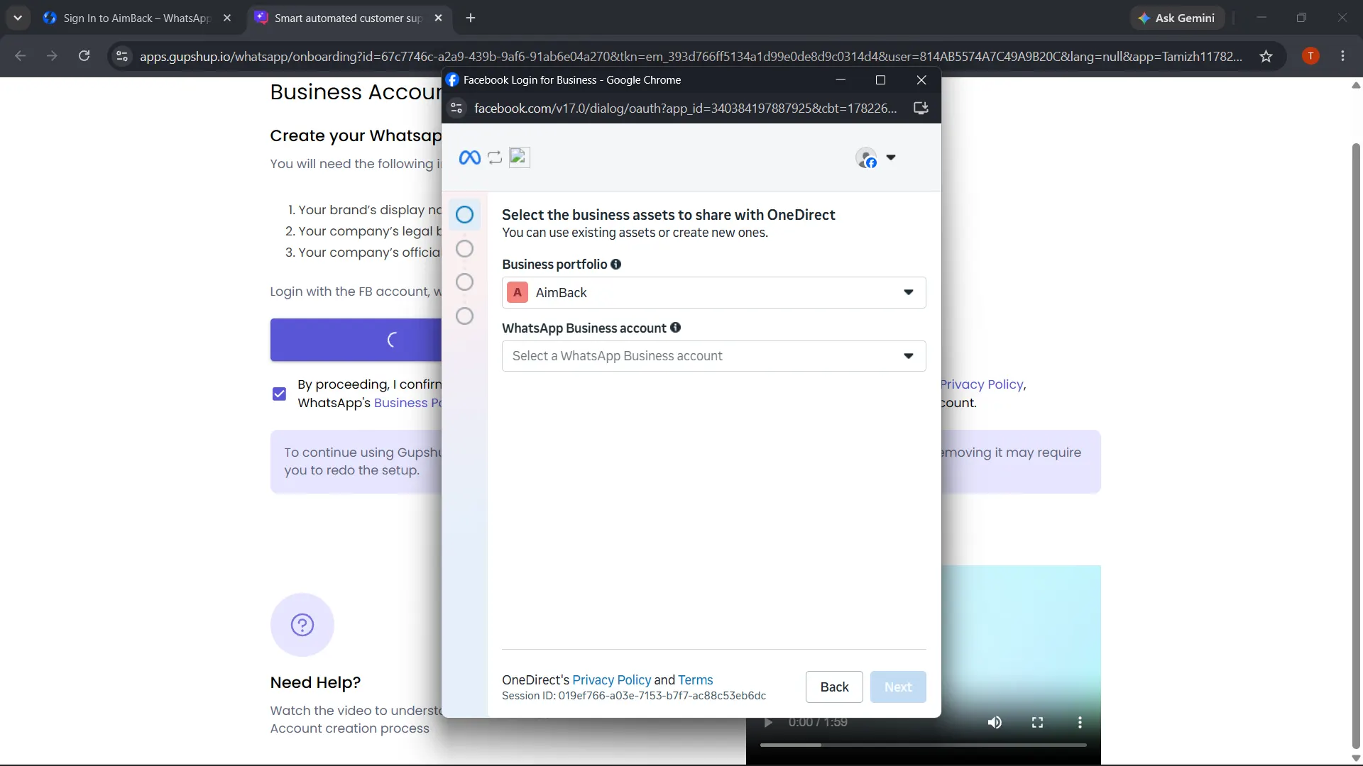Switch to Smart automated customer support tab
Screen dimensions: 1363x766
coord(348,18)
